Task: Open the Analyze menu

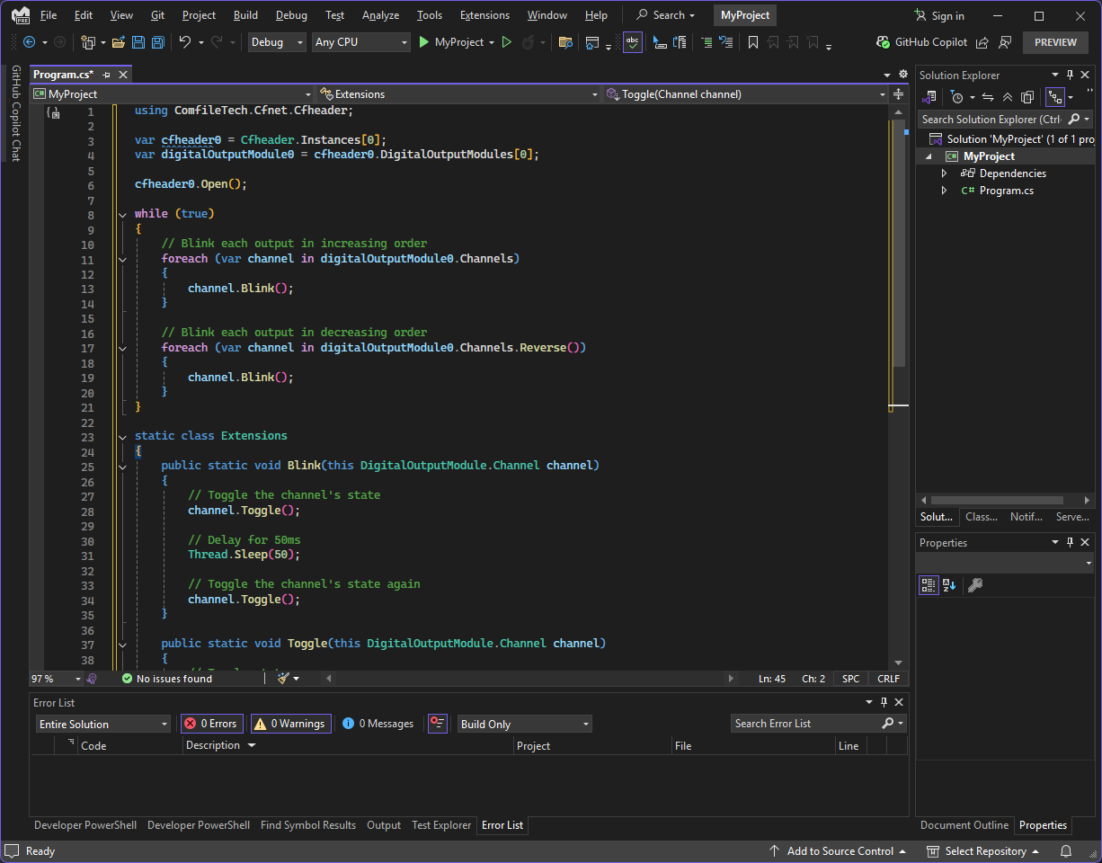Action: [380, 15]
